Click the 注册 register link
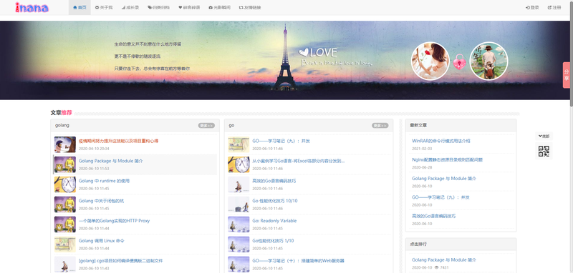This screenshot has width=573, height=273. click(554, 7)
